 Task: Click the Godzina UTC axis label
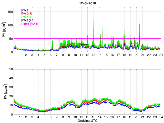(x=87, y=120)
